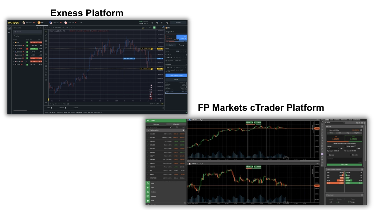Select the Pending order tab in Exness
This screenshot has width=374, height=210.
point(181,45)
